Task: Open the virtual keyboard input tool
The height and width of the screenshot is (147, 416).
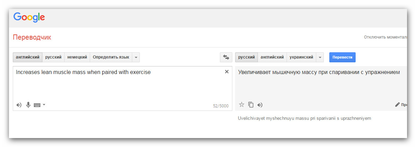Action: pyautogui.click(x=37, y=105)
